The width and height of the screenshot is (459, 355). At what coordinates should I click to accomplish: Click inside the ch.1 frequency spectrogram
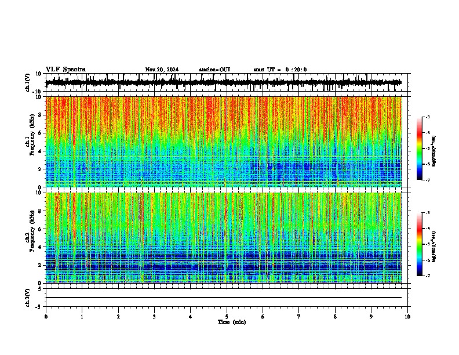[x=224, y=142]
